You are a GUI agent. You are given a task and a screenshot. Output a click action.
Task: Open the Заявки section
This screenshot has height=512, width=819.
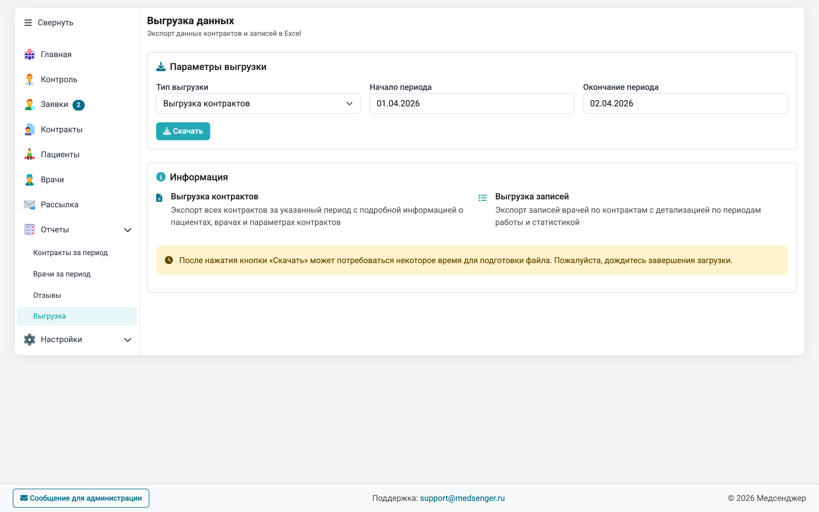coord(77,105)
